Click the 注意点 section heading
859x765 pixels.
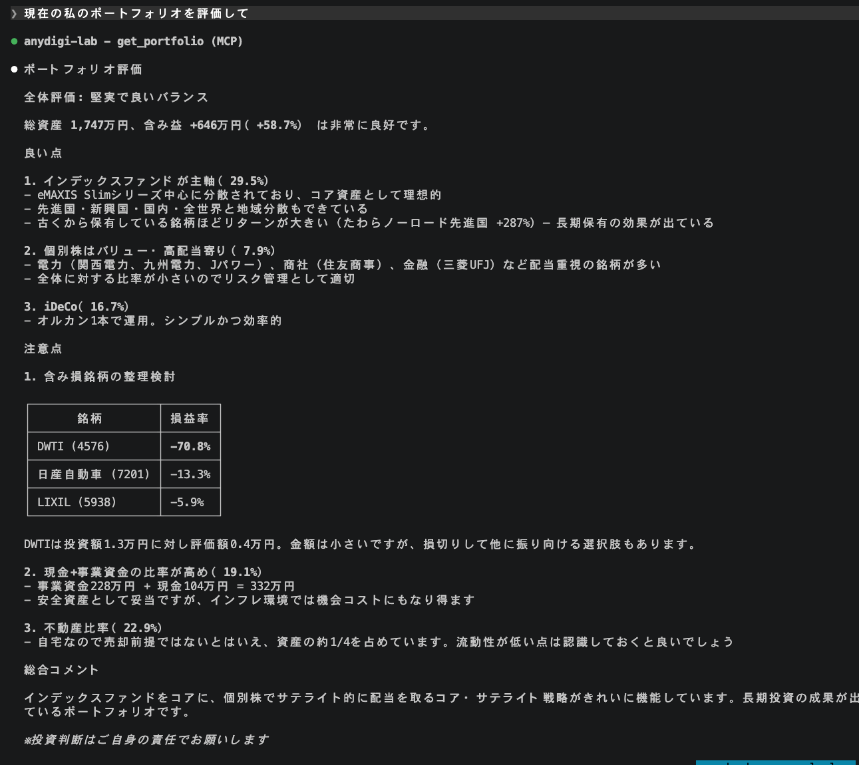point(43,349)
